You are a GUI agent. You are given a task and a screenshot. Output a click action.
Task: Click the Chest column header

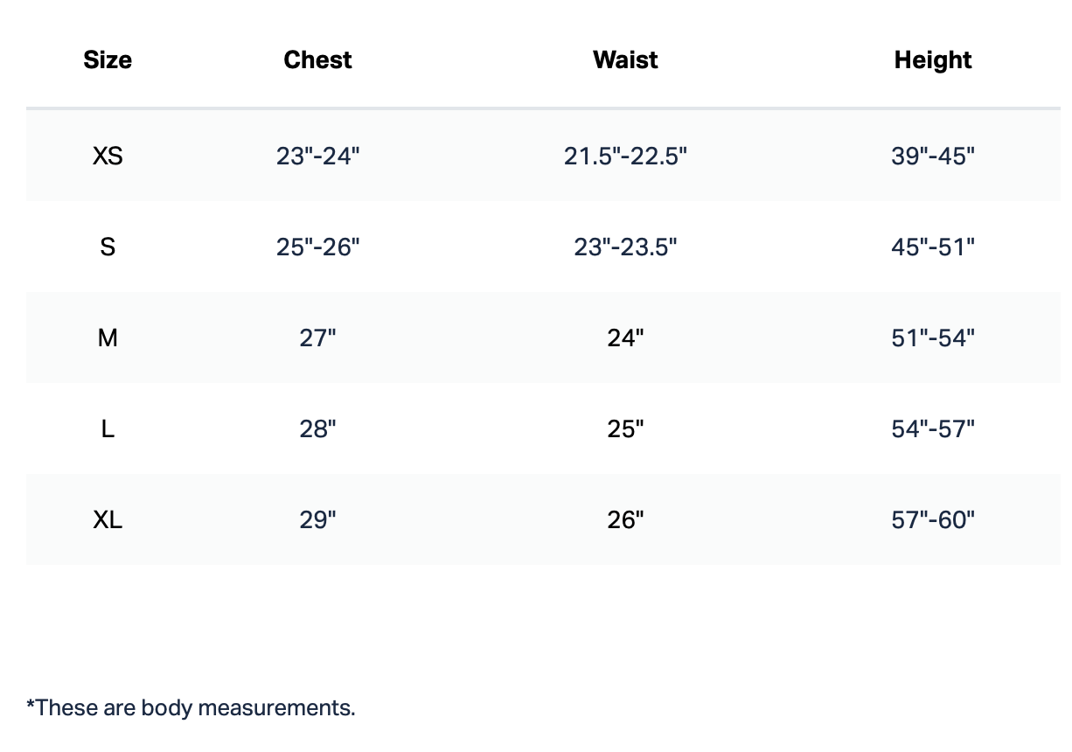[x=317, y=60]
